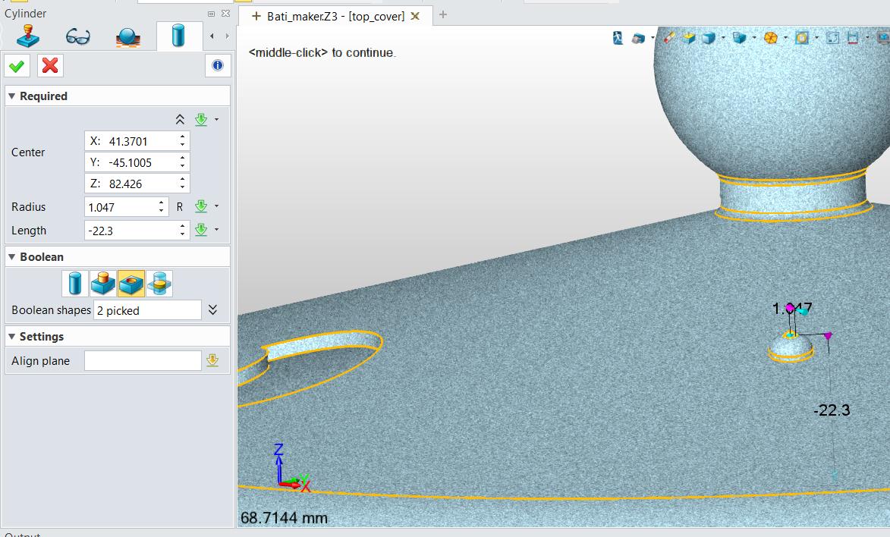Open the glasses view manager tab
Viewport: 890px width, 537px height.
[x=77, y=37]
